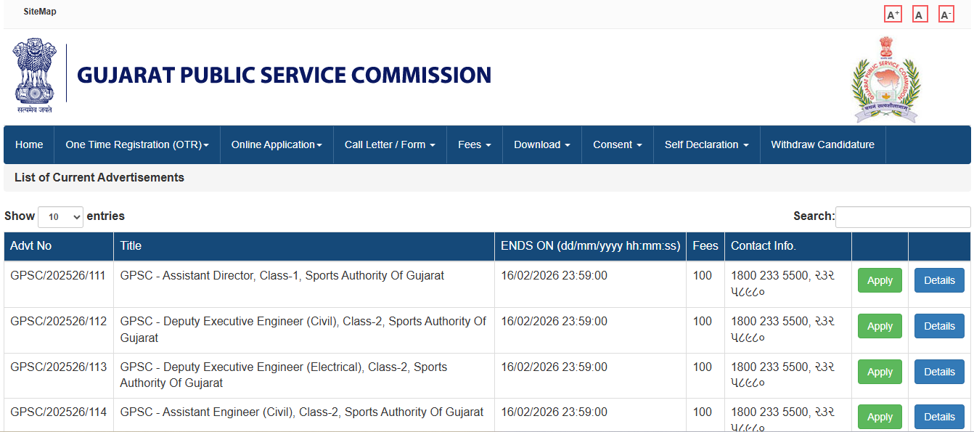Click the increase font size A+ icon
The width and height of the screenshot is (974, 432).
893,15
